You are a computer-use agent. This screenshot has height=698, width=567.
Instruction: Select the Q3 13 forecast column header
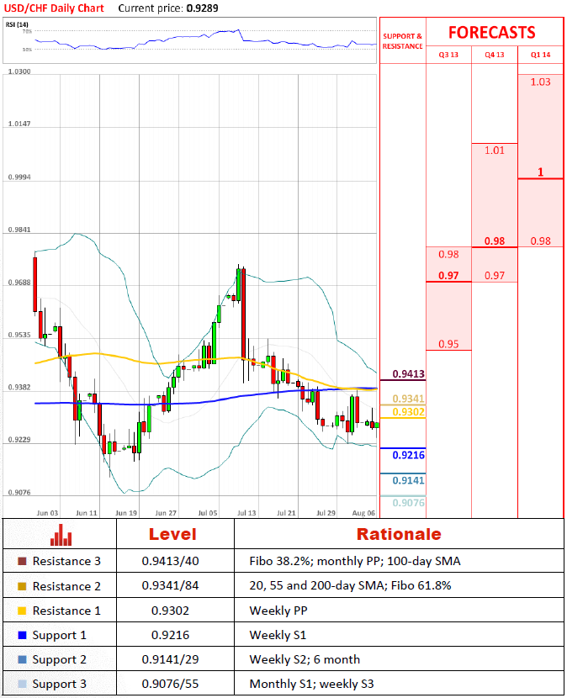click(x=448, y=55)
